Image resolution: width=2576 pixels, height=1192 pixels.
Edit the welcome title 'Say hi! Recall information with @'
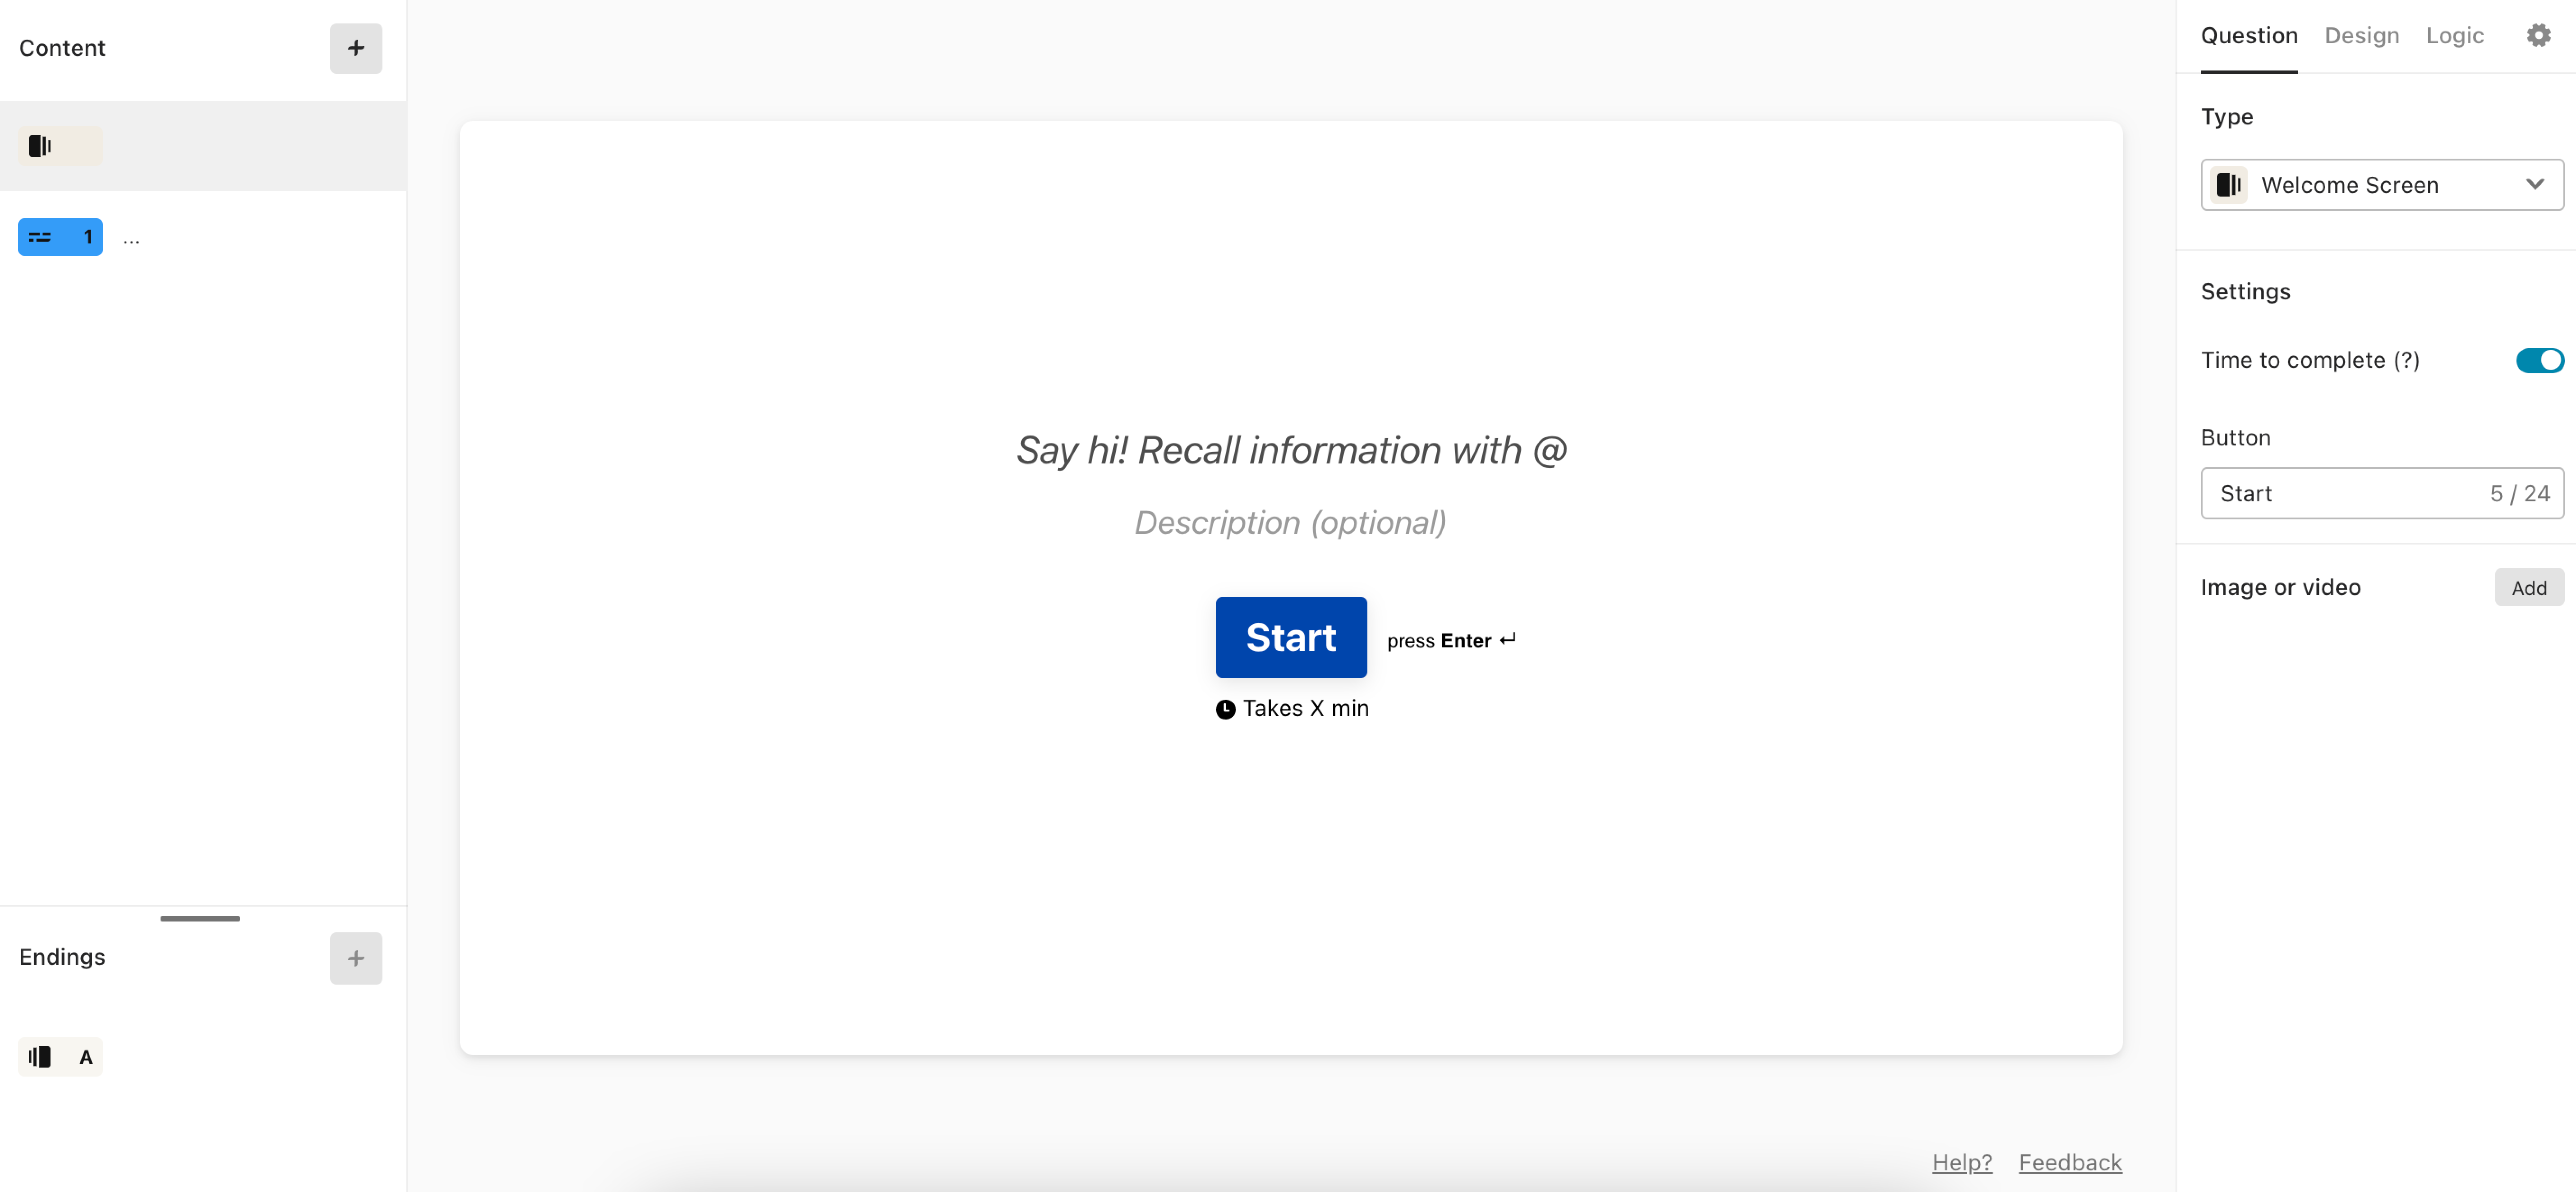pos(1291,451)
